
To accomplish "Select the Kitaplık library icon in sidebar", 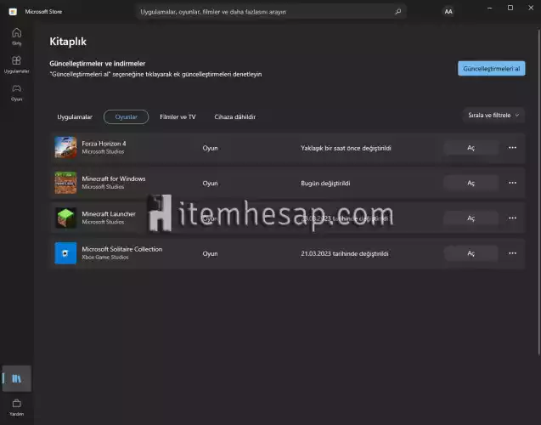I will coord(16,377).
